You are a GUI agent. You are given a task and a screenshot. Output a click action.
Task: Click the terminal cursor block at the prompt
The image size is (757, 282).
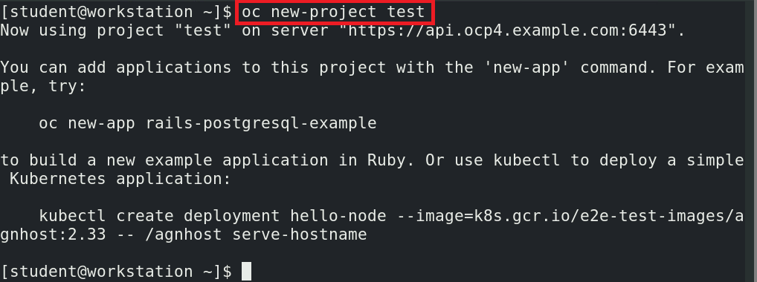[246, 271]
